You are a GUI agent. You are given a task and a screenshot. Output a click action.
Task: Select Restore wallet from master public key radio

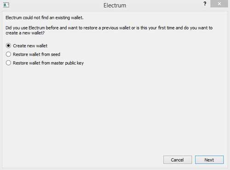click(8, 63)
